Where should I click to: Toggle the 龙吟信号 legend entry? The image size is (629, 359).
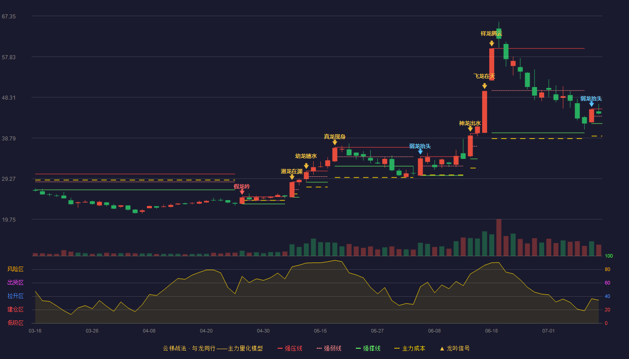click(x=455, y=348)
